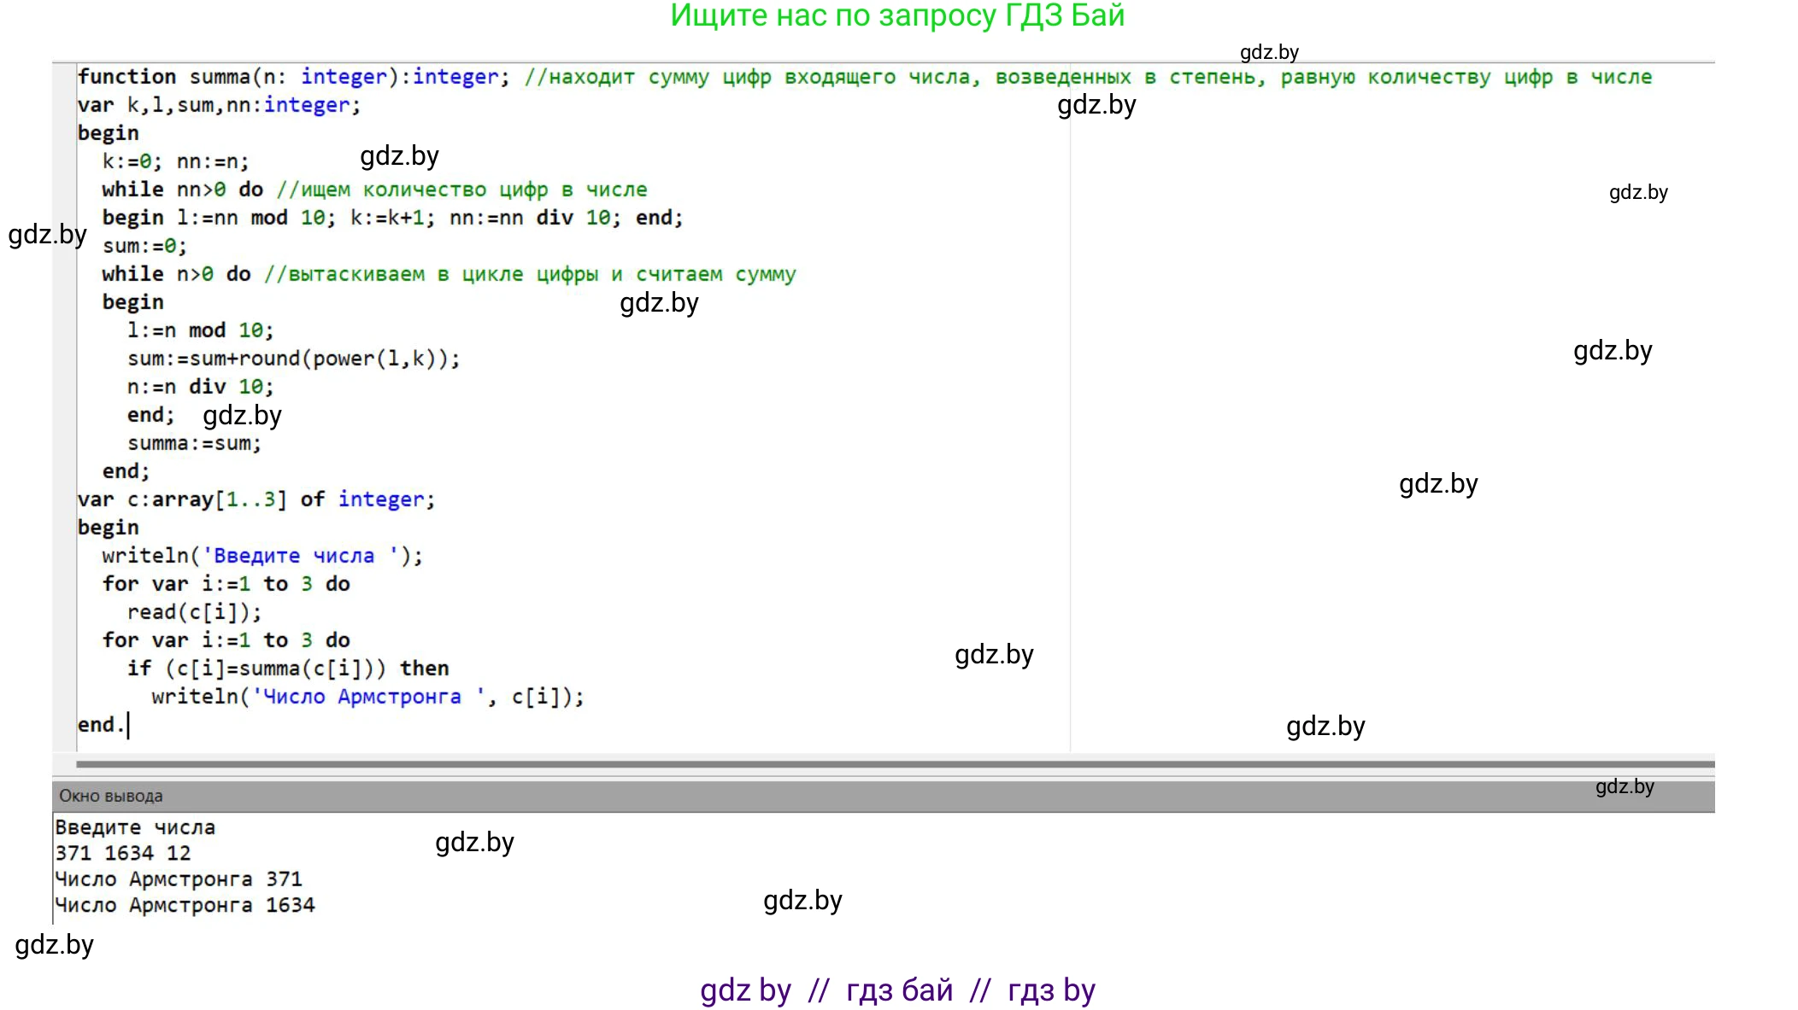Image resolution: width=1798 pixels, height=1010 pixels.
Task: Click the comment 'ищем количество цифр в числе'
Action: tap(473, 190)
